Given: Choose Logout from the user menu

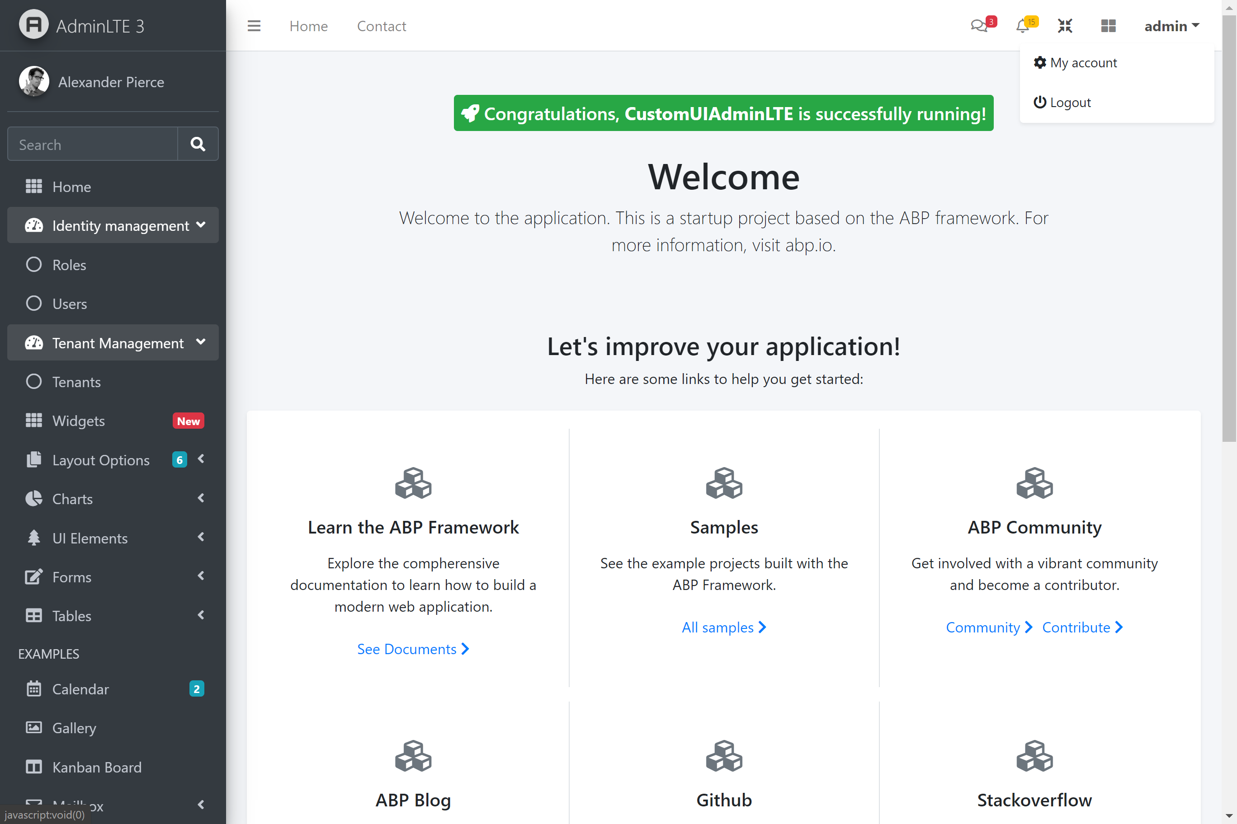Looking at the screenshot, I should pyautogui.click(x=1070, y=103).
